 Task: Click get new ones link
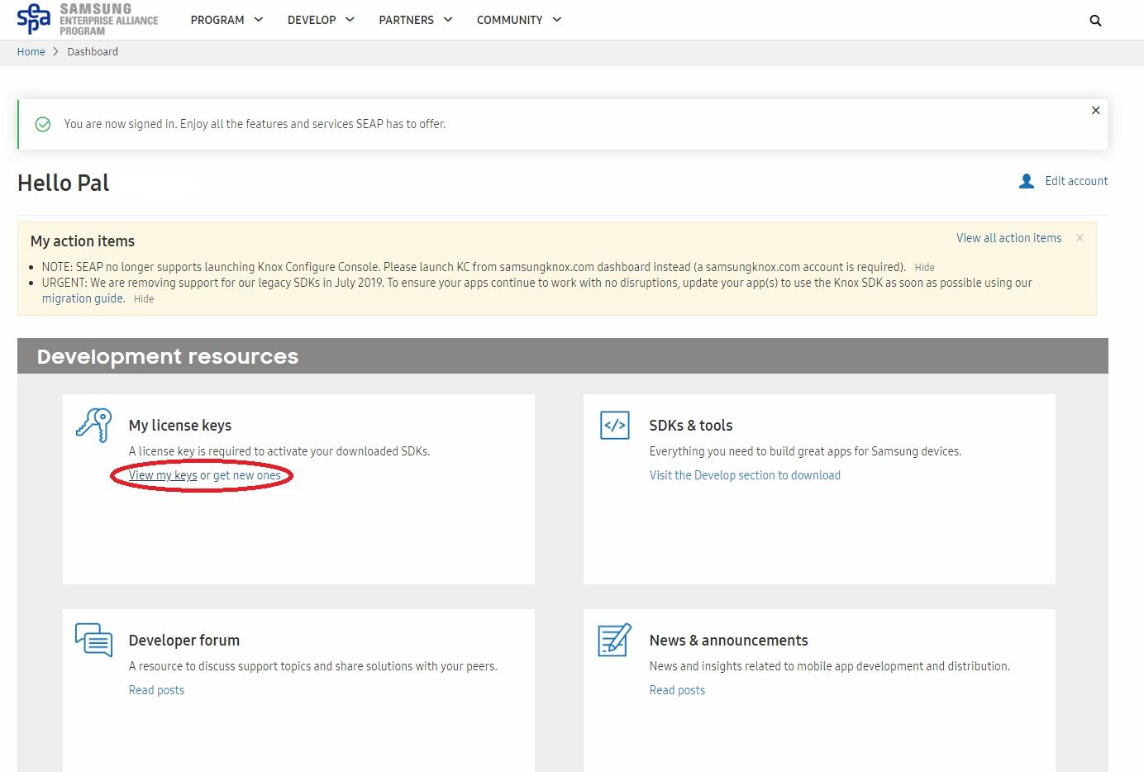[247, 475]
